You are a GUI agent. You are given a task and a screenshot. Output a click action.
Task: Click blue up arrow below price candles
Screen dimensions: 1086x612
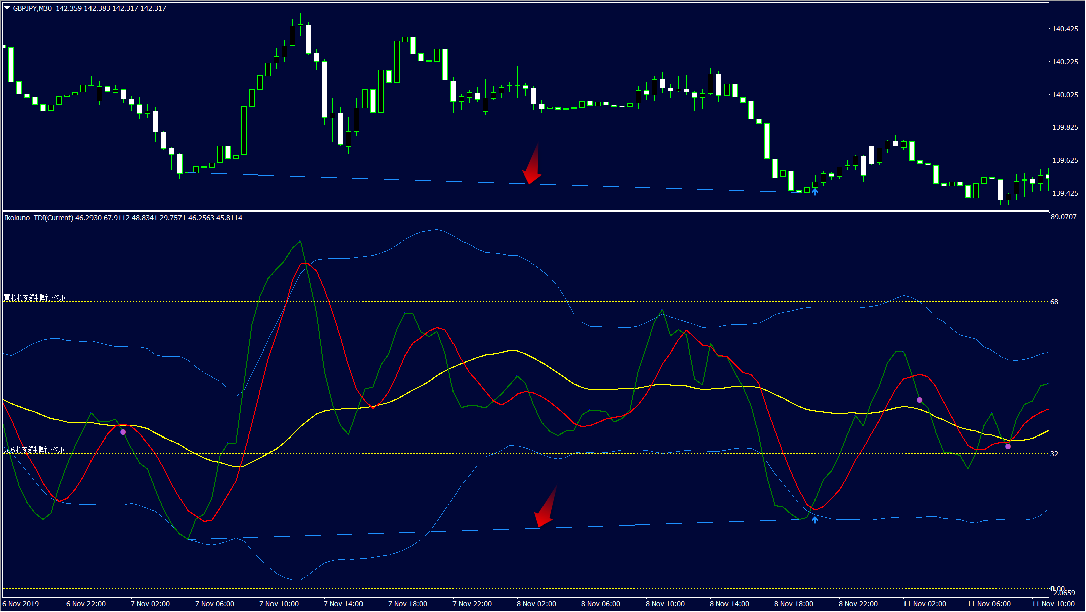(x=814, y=192)
